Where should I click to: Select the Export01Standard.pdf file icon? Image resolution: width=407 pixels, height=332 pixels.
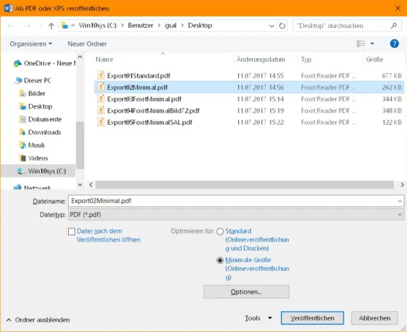(x=100, y=76)
